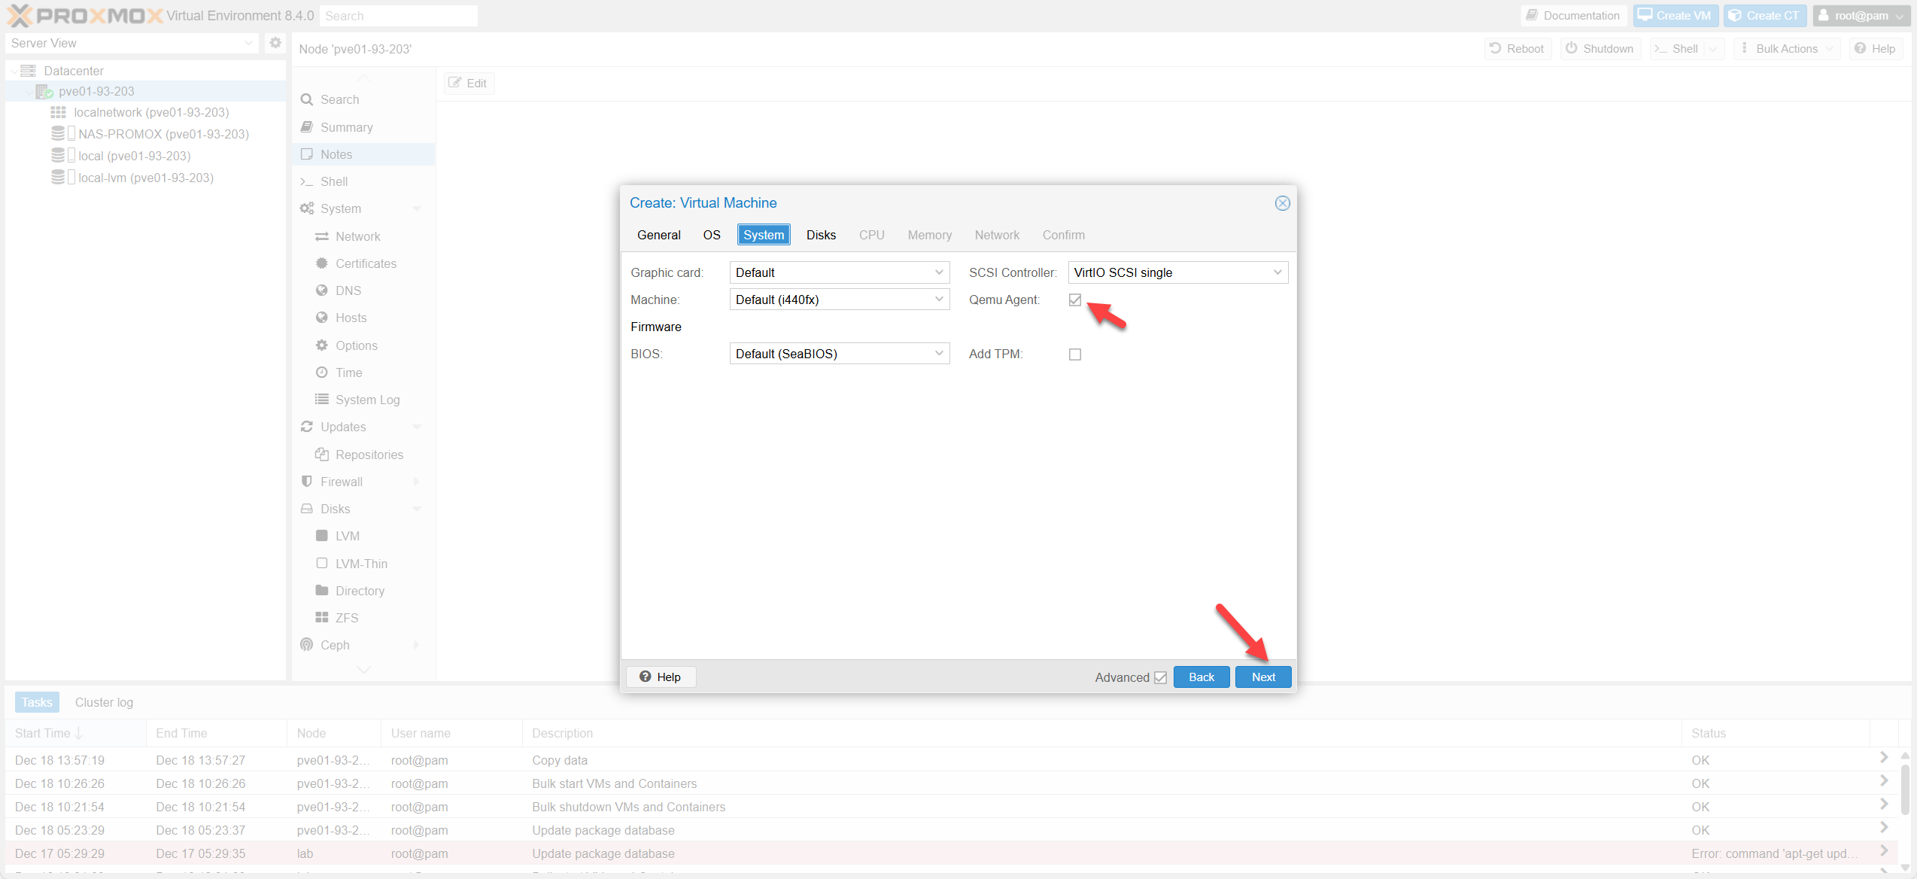Collapse the Datacenter tree node
Viewport: 1917px width, 879px height.
[x=14, y=70]
